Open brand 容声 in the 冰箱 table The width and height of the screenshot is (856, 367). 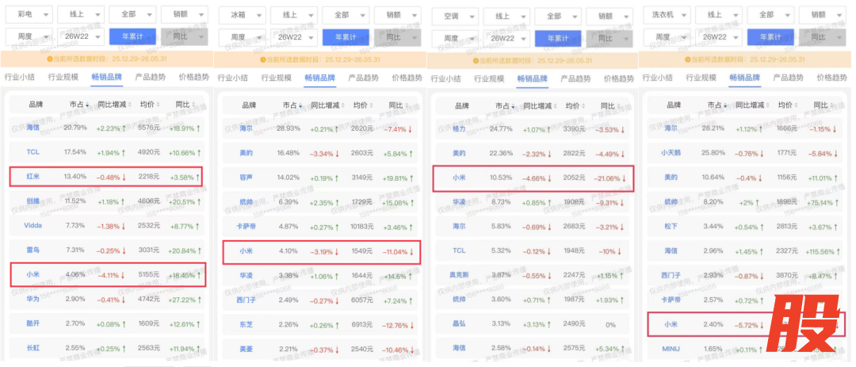click(246, 177)
